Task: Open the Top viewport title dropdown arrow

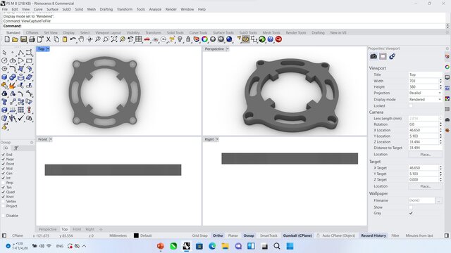Action: (48, 49)
